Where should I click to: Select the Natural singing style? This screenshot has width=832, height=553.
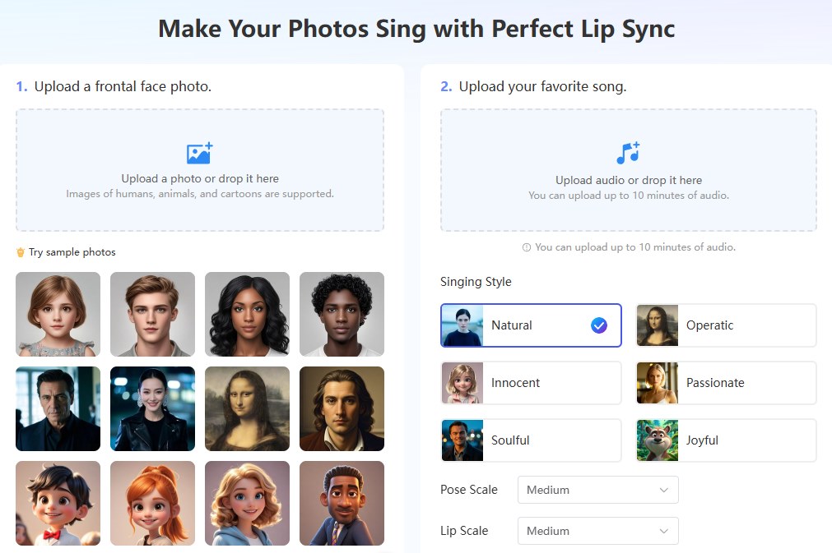point(531,325)
